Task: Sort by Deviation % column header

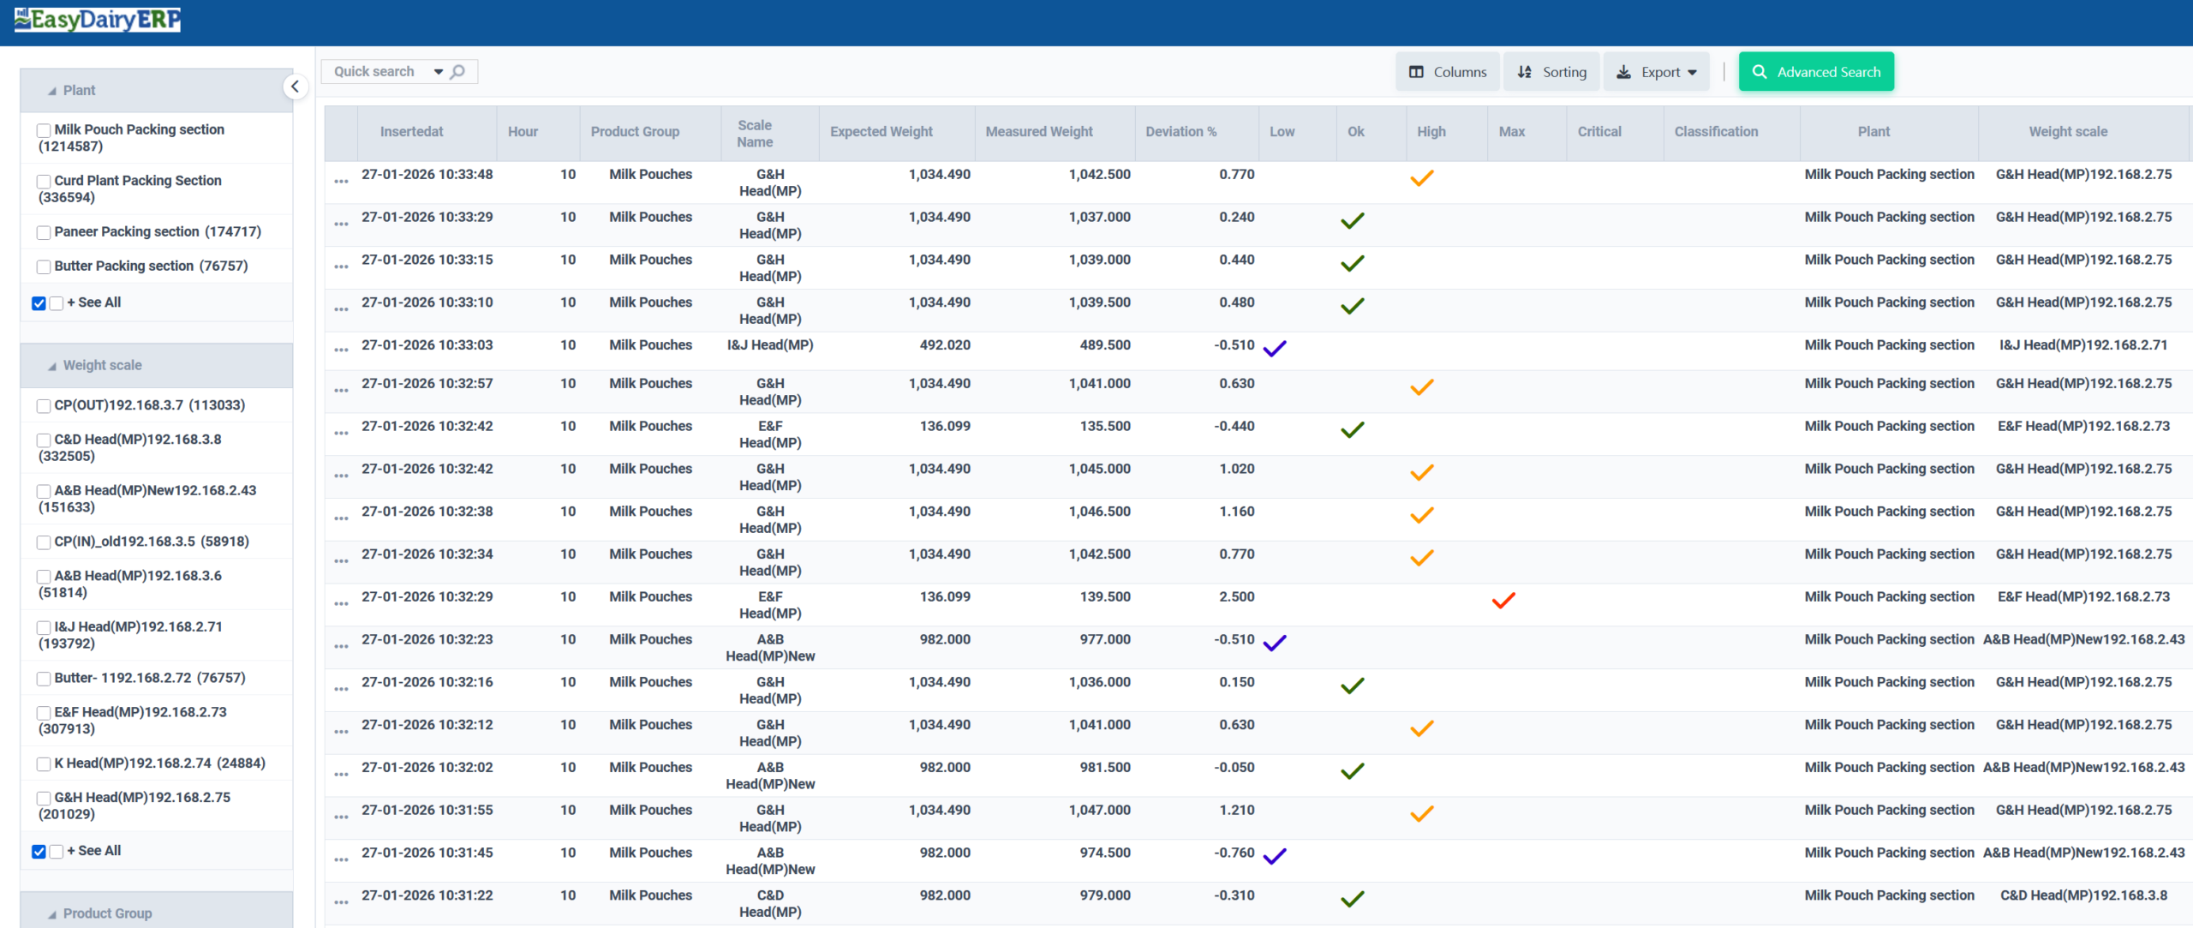Action: pos(1180,132)
